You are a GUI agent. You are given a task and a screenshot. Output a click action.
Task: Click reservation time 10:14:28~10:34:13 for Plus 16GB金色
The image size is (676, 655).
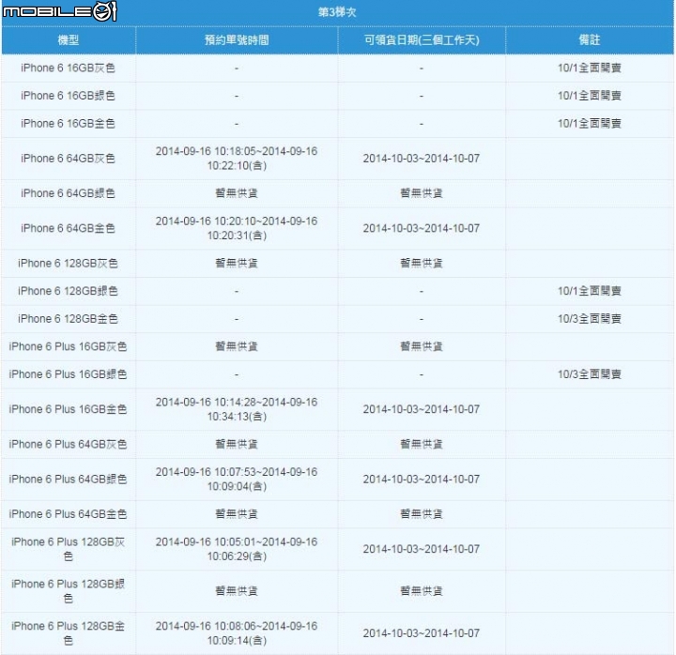tap(237, 409)
